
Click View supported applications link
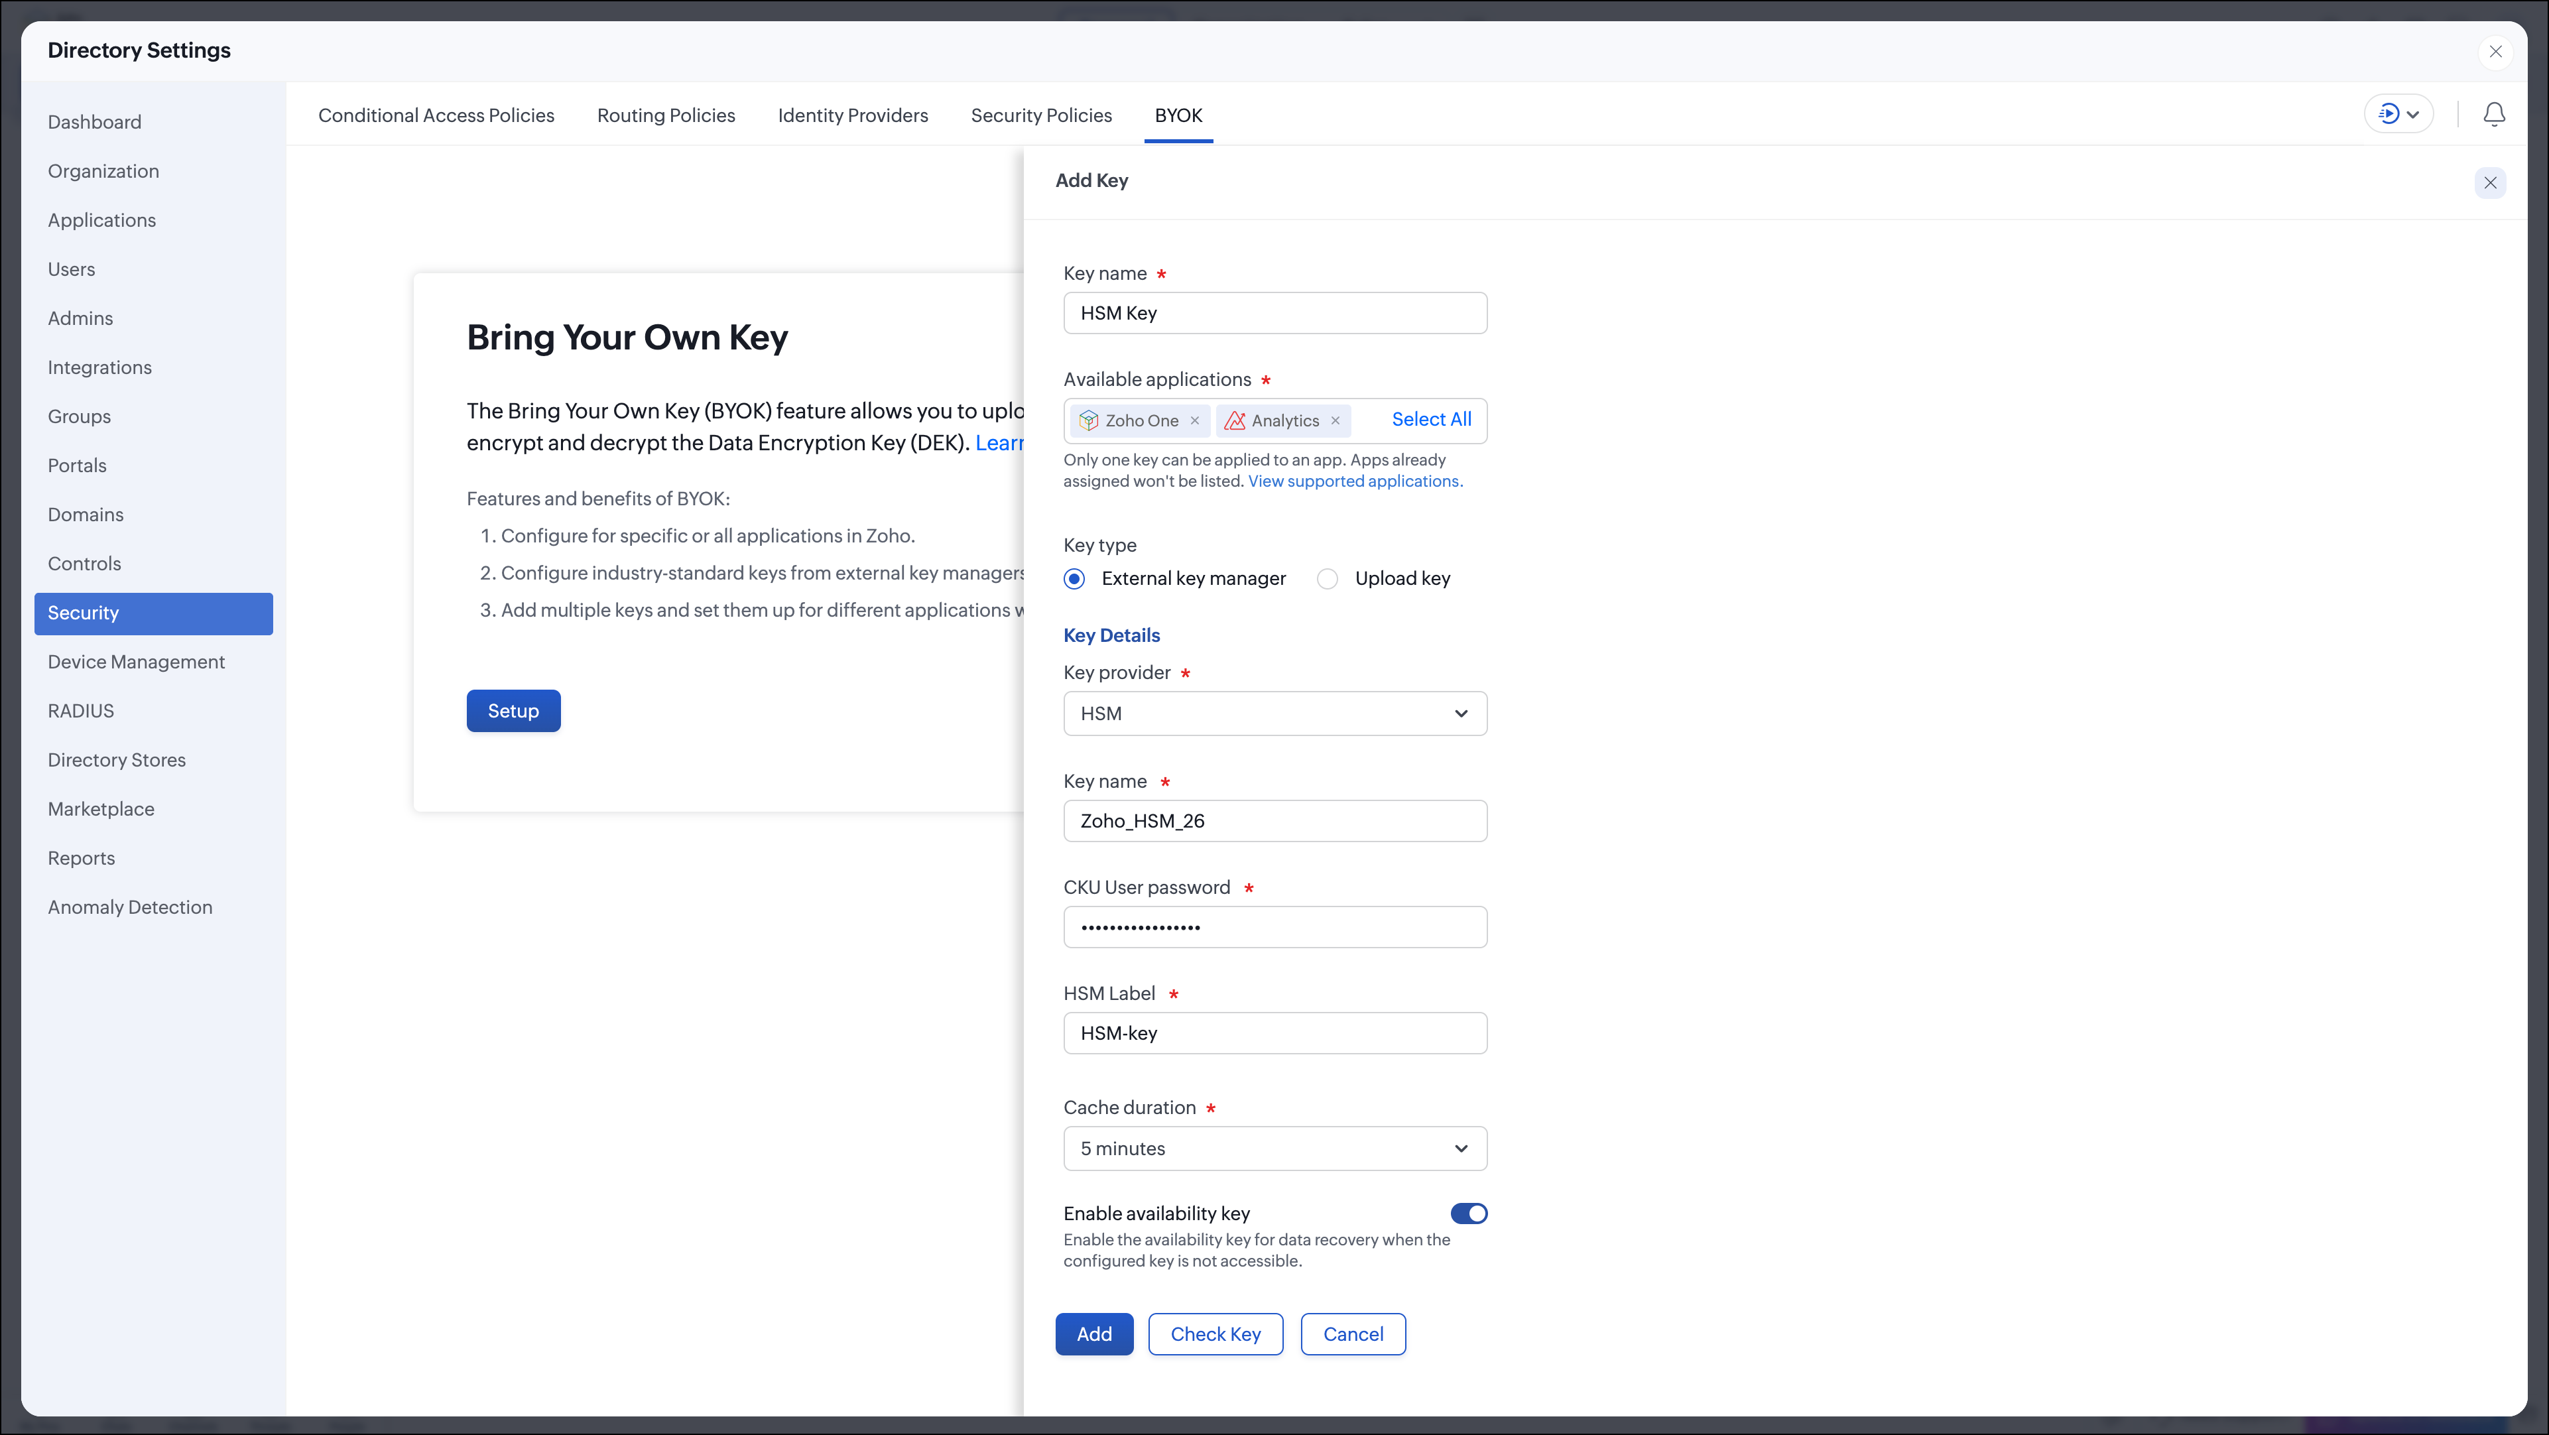pos(1353,481)
